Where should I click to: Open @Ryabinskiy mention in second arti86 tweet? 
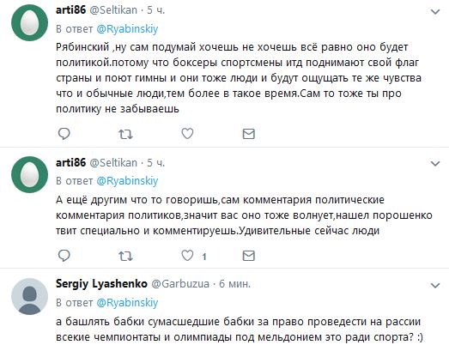(x=127, y=181)
